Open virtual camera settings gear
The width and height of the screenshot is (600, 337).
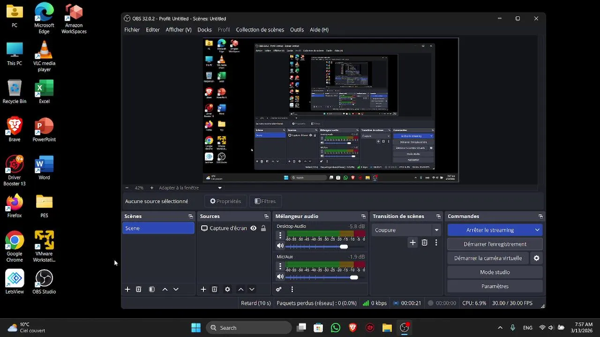tap(537, 258)
